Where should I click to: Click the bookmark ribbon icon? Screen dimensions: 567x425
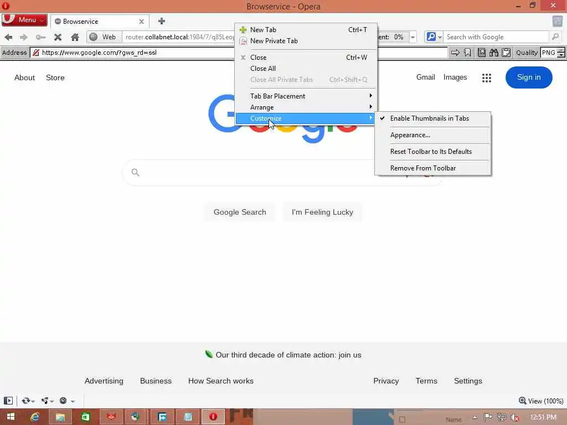point(467,53)
